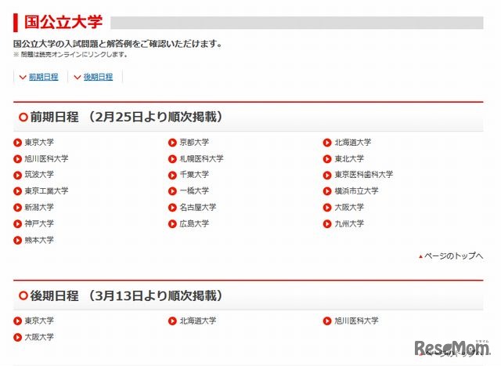
Task: Click the chevron before 前期日程 link
Action: (x=23, y=77)
